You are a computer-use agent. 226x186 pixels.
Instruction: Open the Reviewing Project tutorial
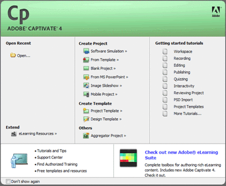click(x=189, y=93)
